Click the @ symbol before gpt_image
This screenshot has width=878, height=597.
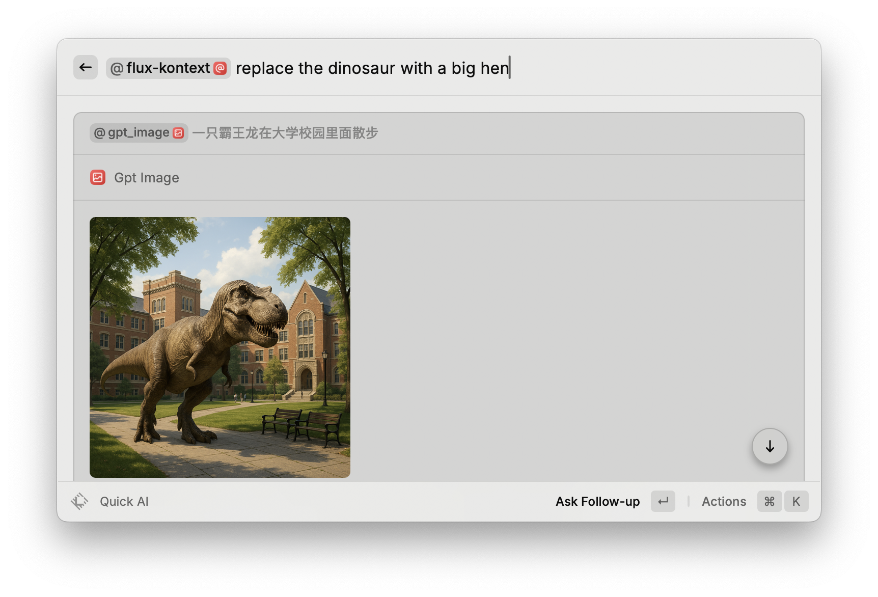point(99,133)
